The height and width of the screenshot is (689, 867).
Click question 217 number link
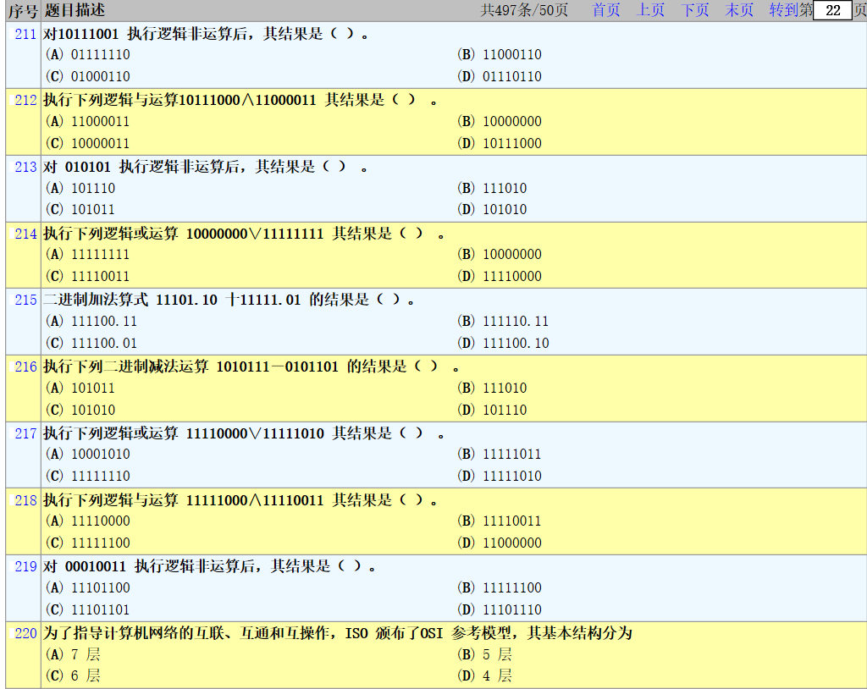25,433
